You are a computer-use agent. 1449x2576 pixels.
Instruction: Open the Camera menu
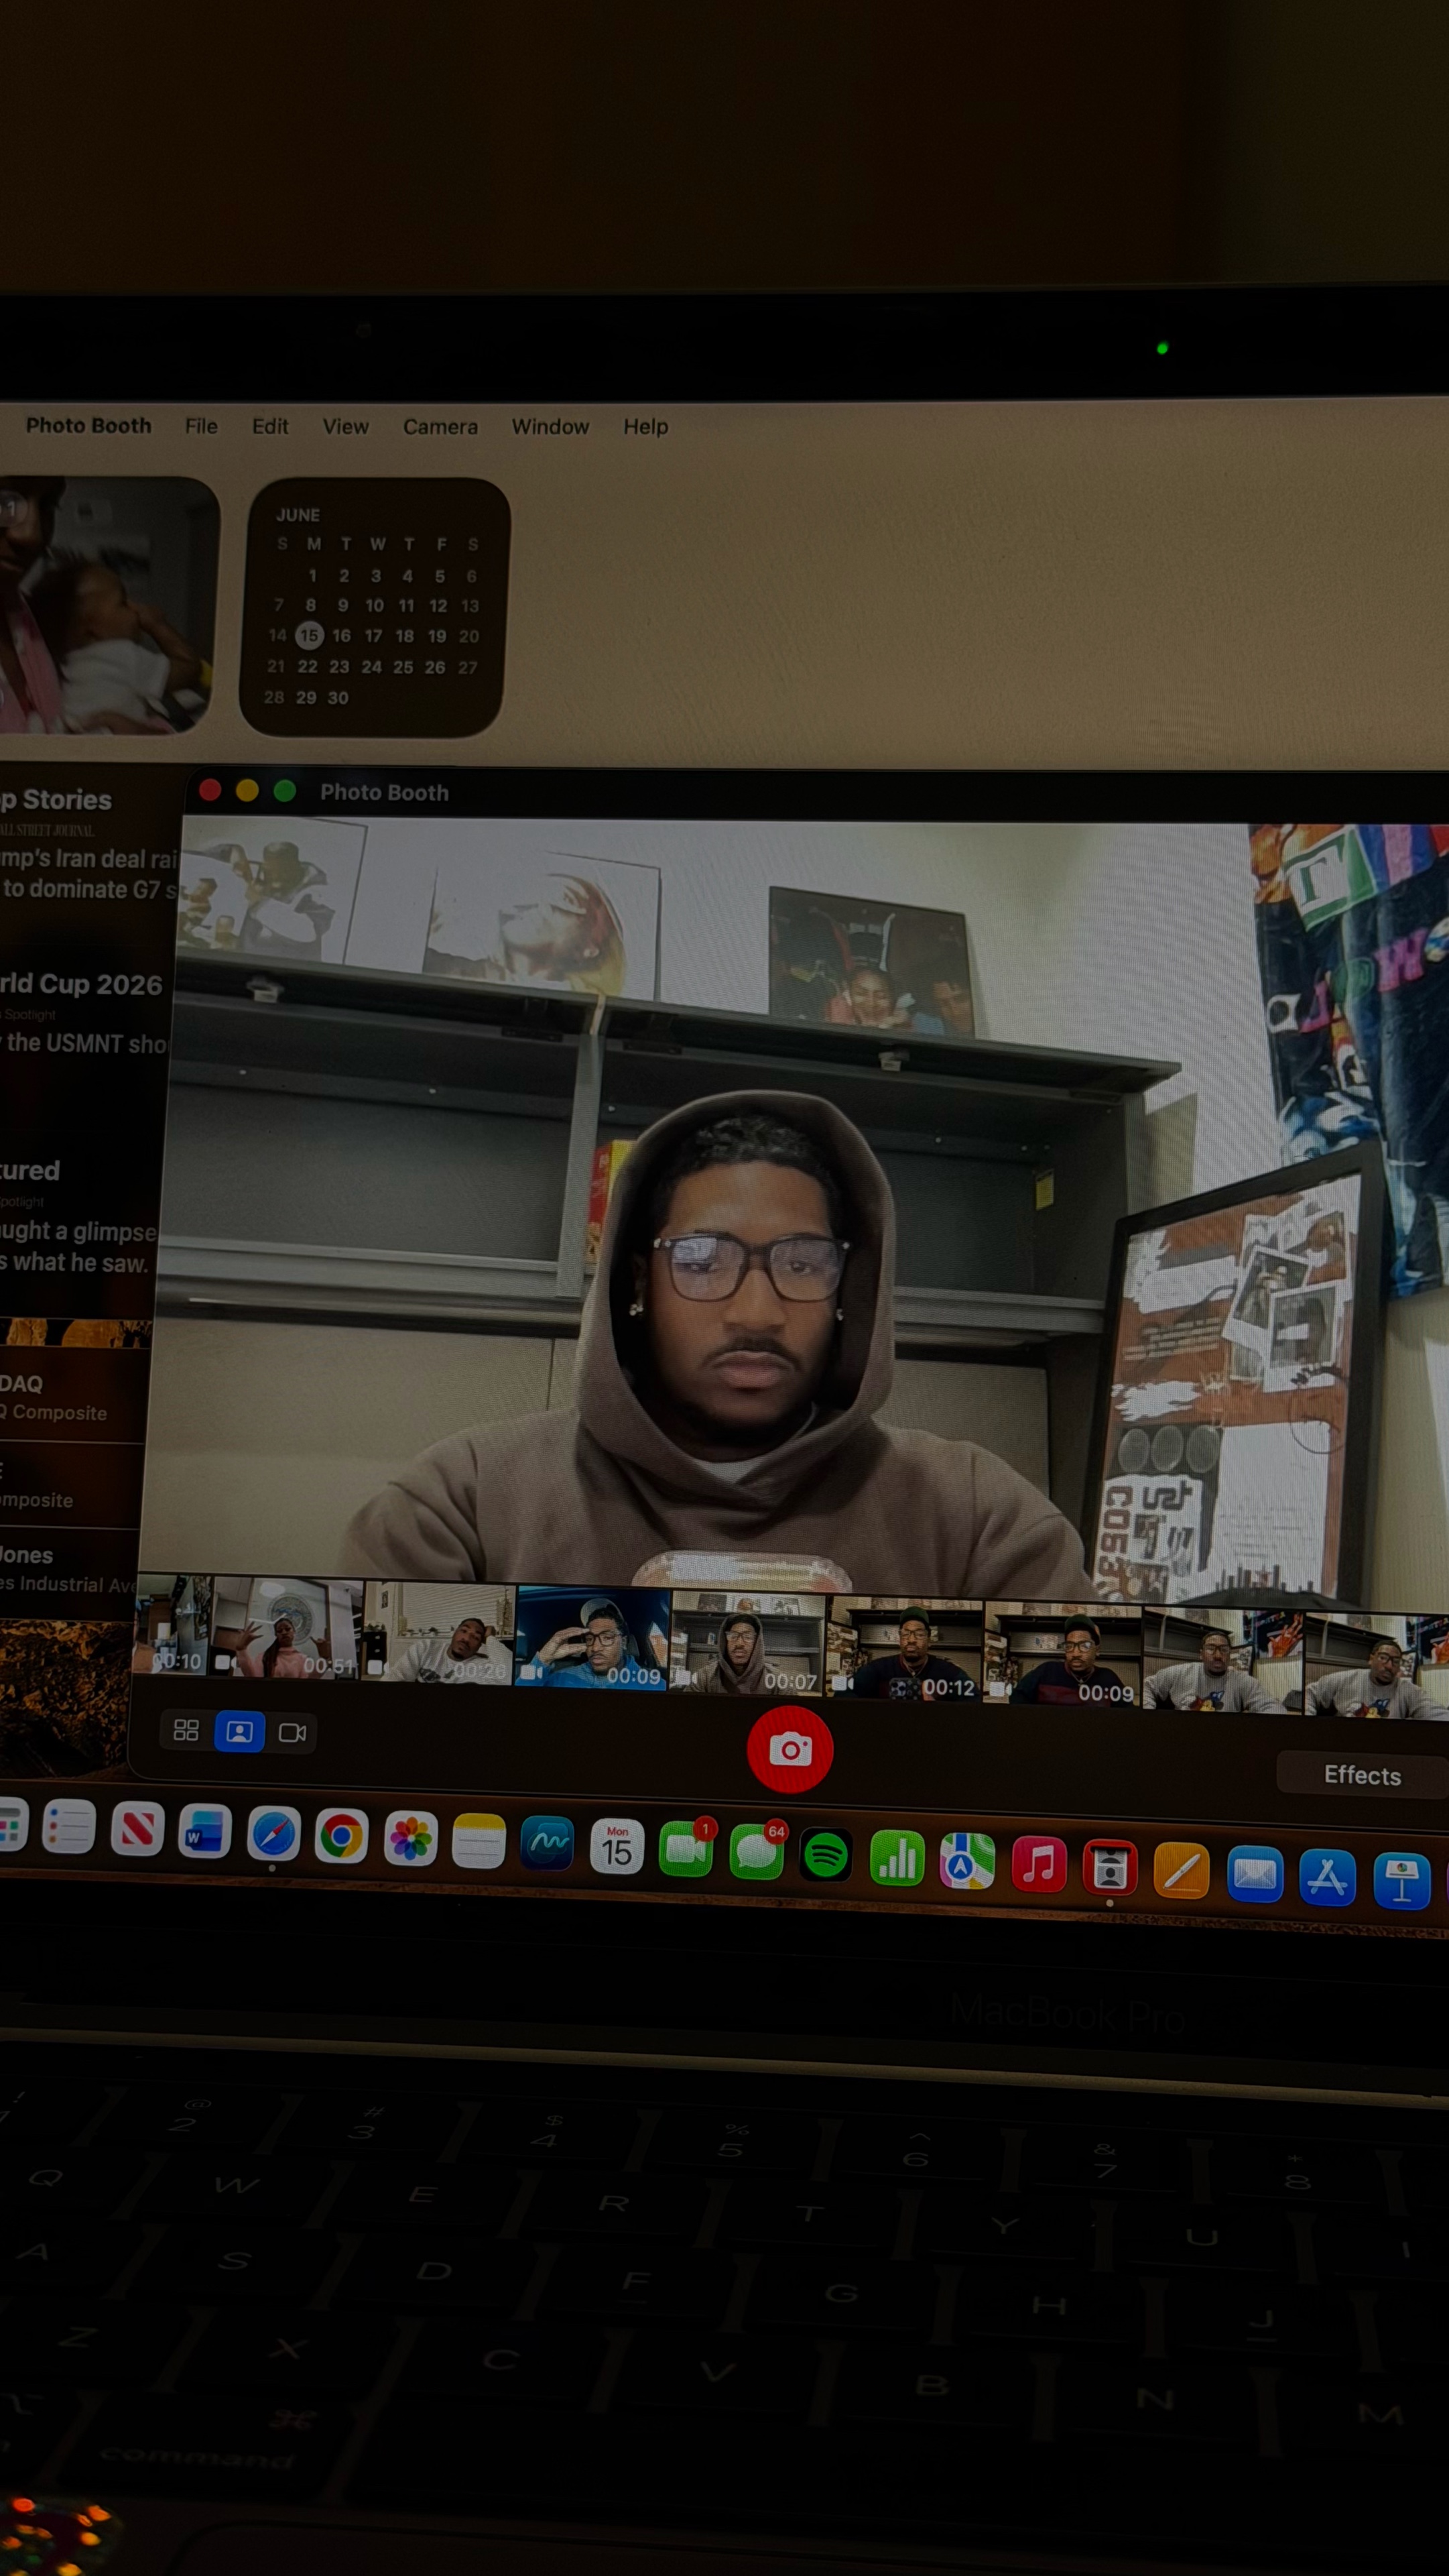(440, 427)
